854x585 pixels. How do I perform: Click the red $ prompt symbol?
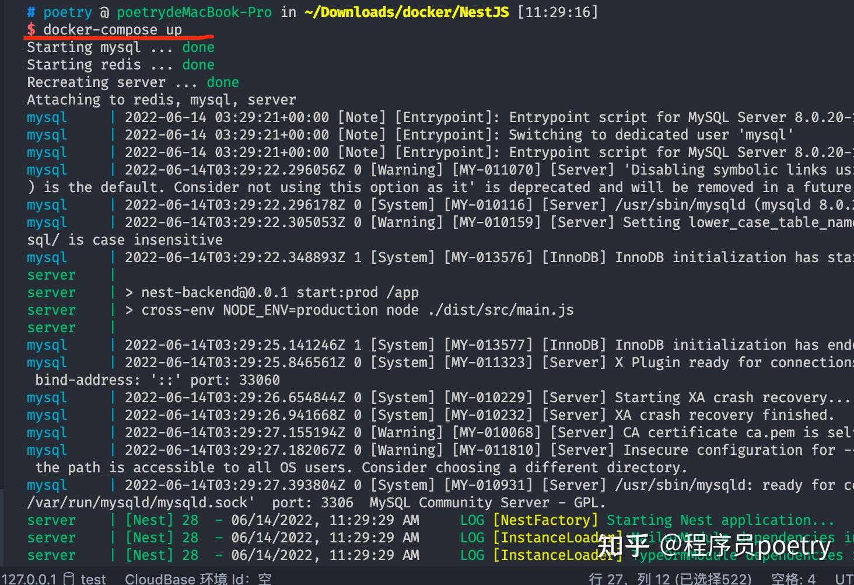(x=31, y=30)
